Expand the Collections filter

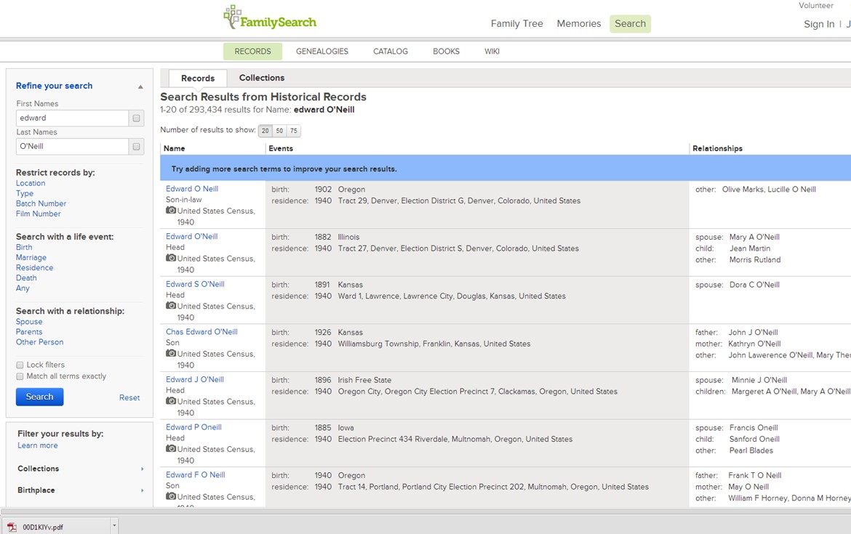point(142,469)
